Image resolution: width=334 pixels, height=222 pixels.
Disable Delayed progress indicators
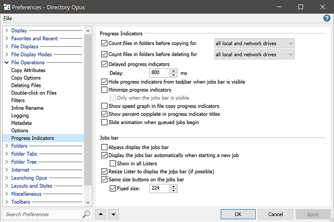tap(104, 64)
